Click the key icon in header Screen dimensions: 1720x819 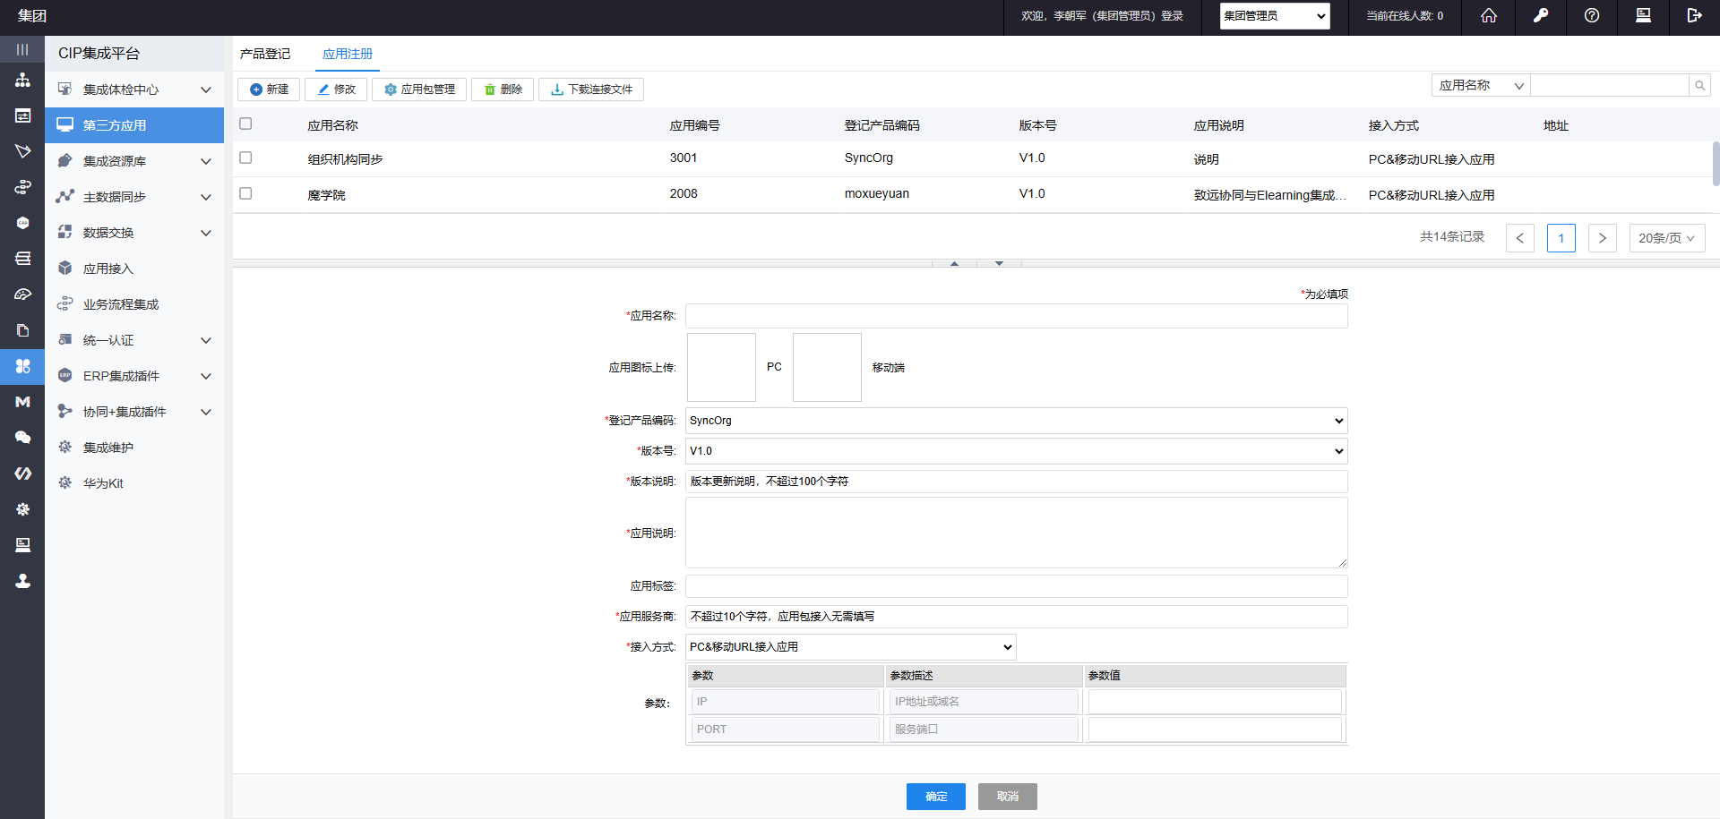point(1540,16)
